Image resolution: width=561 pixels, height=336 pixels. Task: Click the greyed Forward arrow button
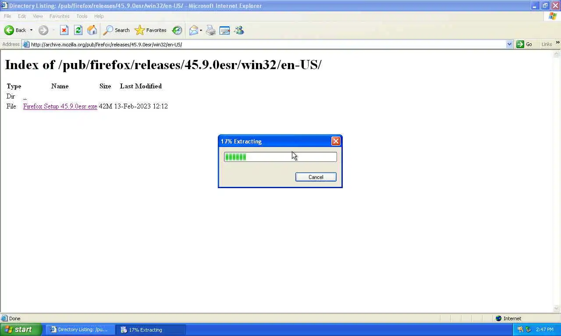(43, 30)
